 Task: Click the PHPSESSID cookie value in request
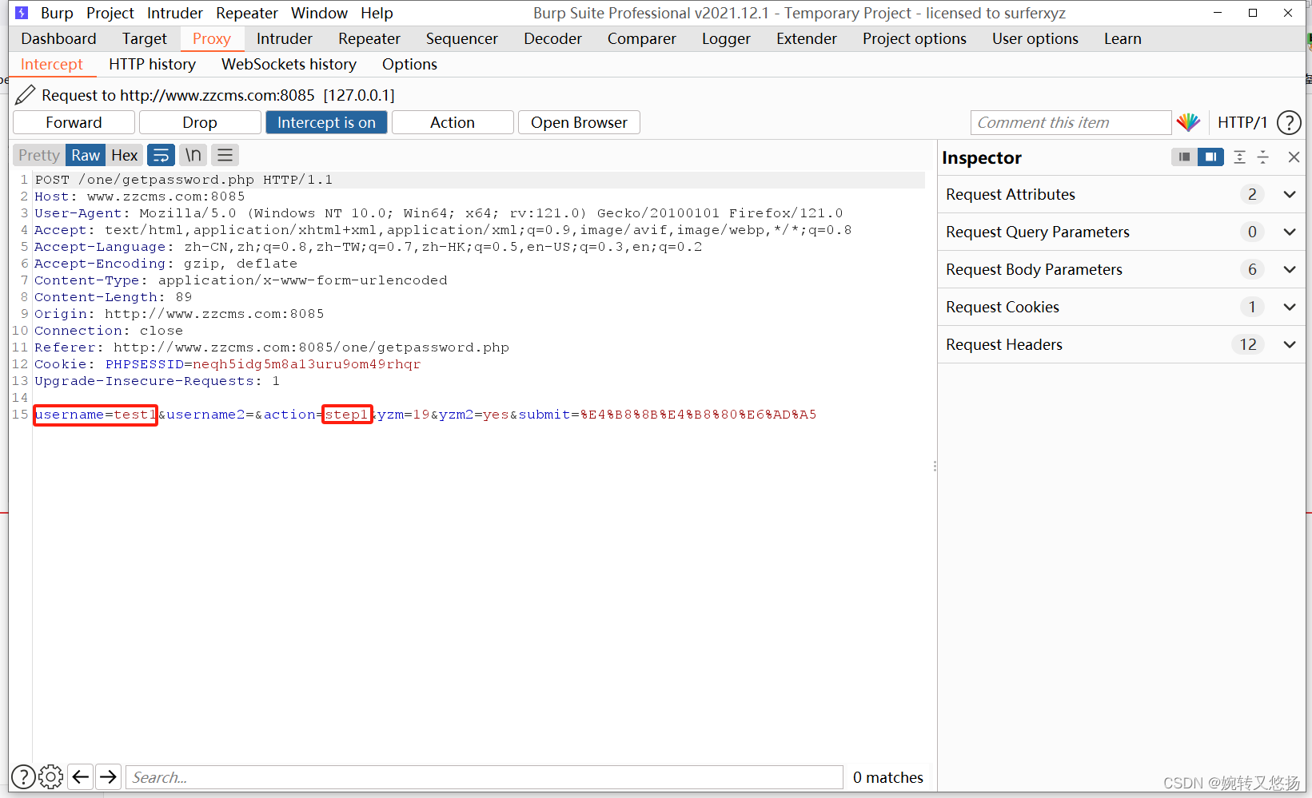306,364
